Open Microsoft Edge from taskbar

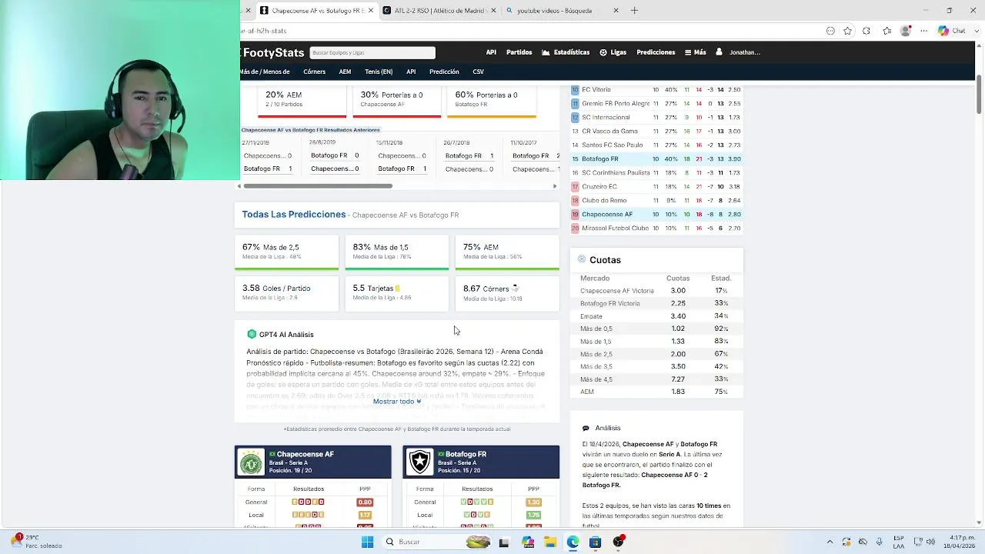(x=573, y=542)
